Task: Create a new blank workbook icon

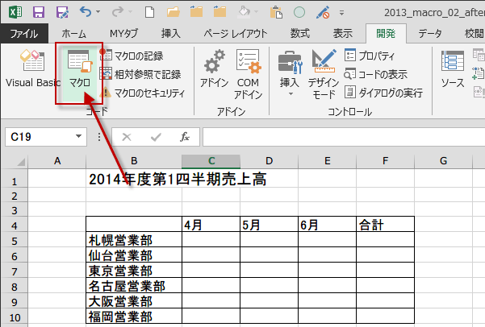Action: click(x=150, y=12)
